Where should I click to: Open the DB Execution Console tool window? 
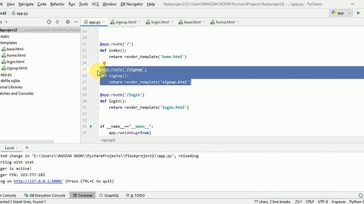(45, 195)
